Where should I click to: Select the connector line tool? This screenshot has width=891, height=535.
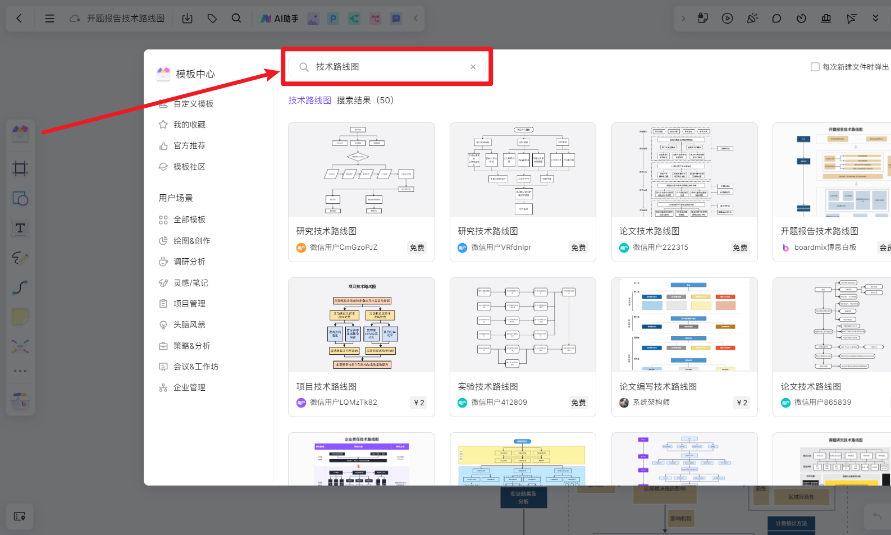pos(20,287)
